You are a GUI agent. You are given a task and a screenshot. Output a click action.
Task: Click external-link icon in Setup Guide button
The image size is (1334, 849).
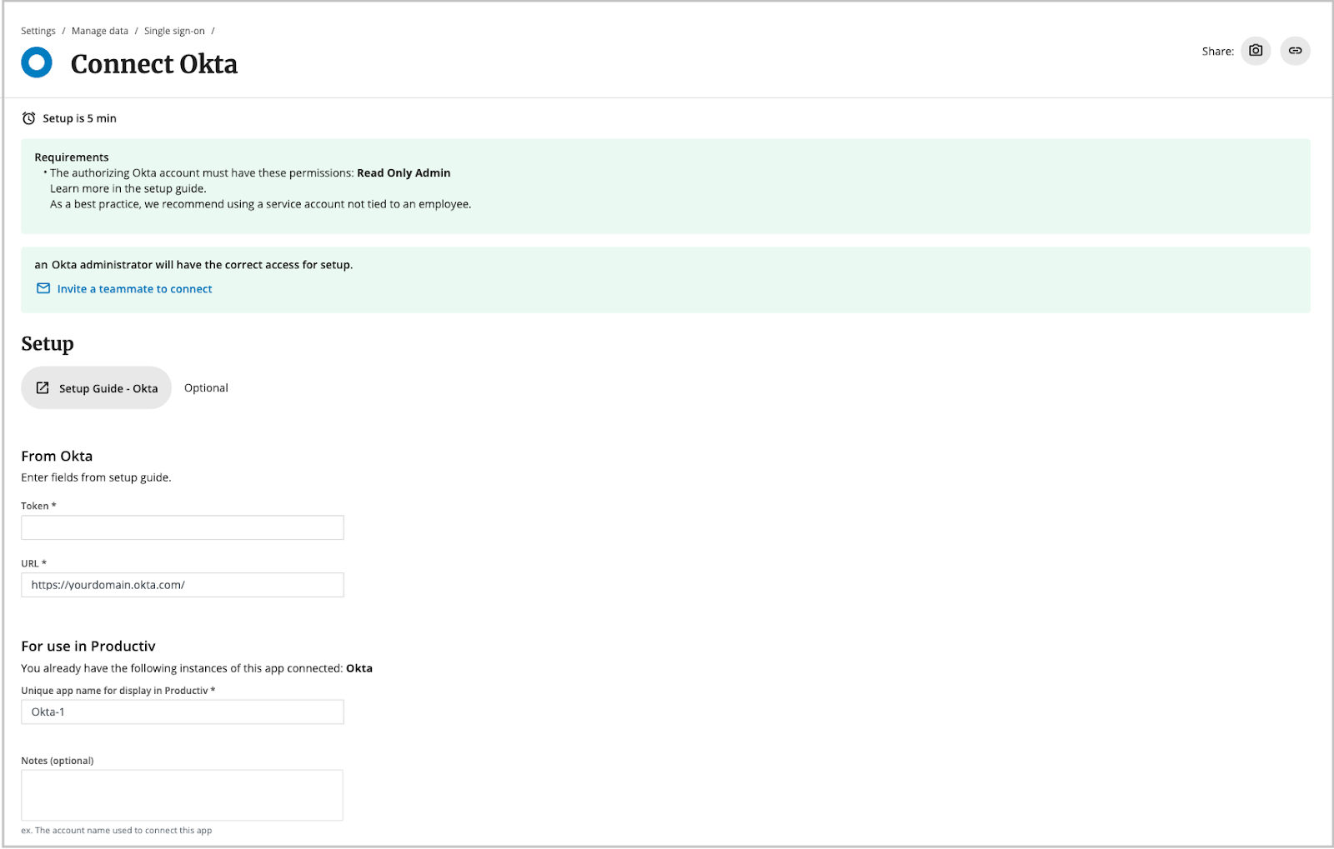coord(43,388)
